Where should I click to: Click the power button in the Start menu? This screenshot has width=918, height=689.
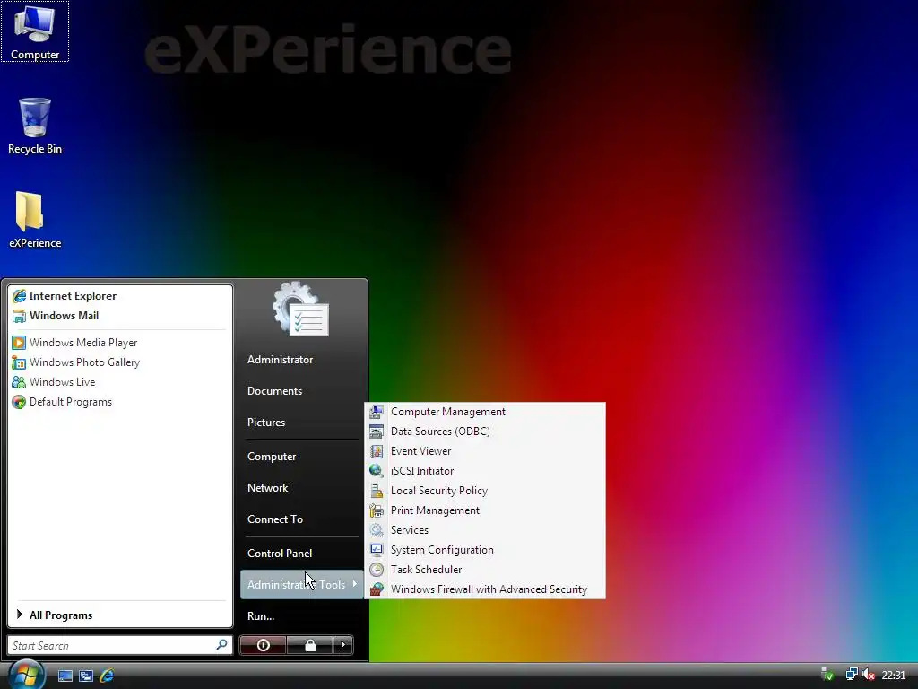(264, 646)
